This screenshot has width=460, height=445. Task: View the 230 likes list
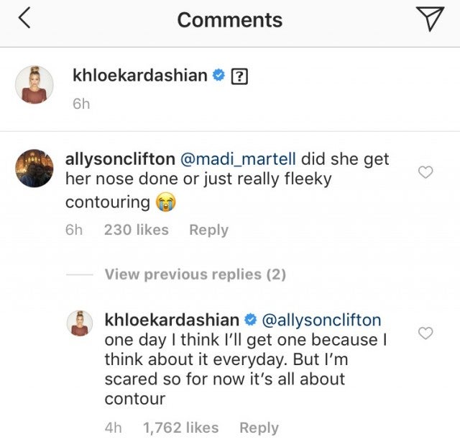click(137, 230)
